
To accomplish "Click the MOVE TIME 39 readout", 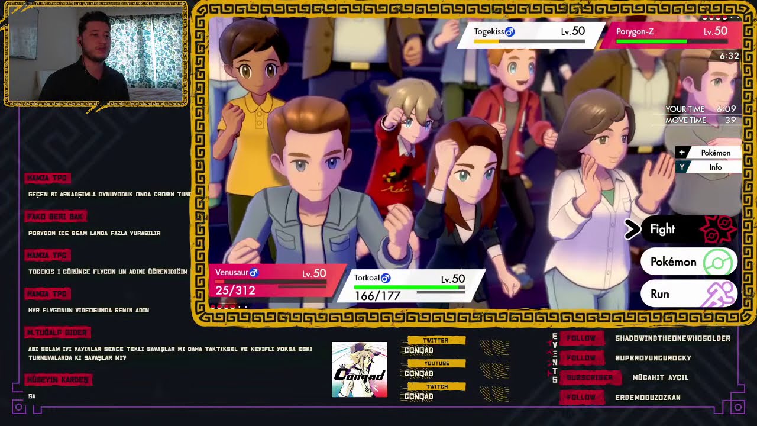I will click(x=701, y=120).
